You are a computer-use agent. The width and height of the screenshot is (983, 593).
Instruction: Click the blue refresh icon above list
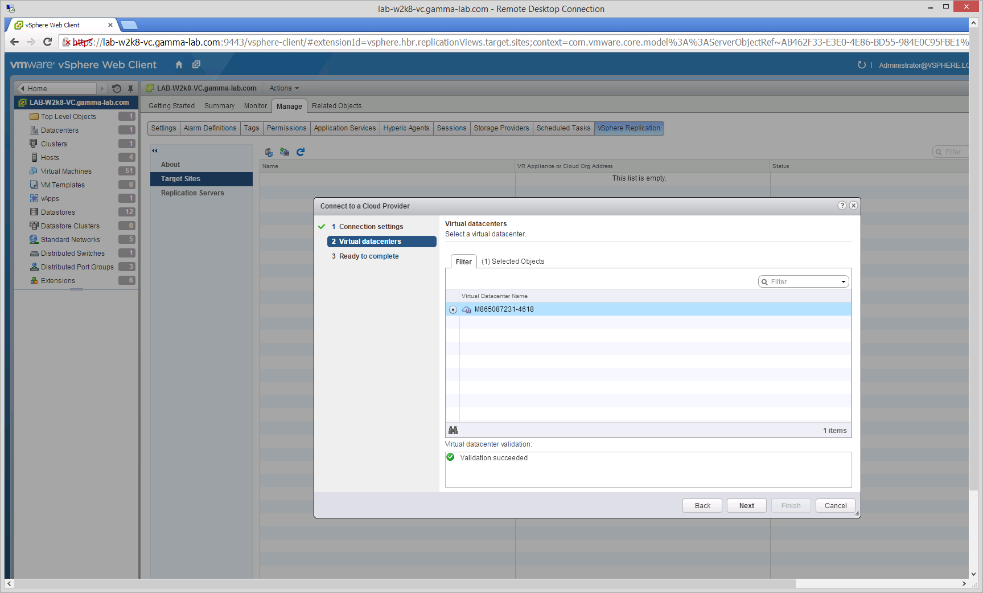point(301,152)
